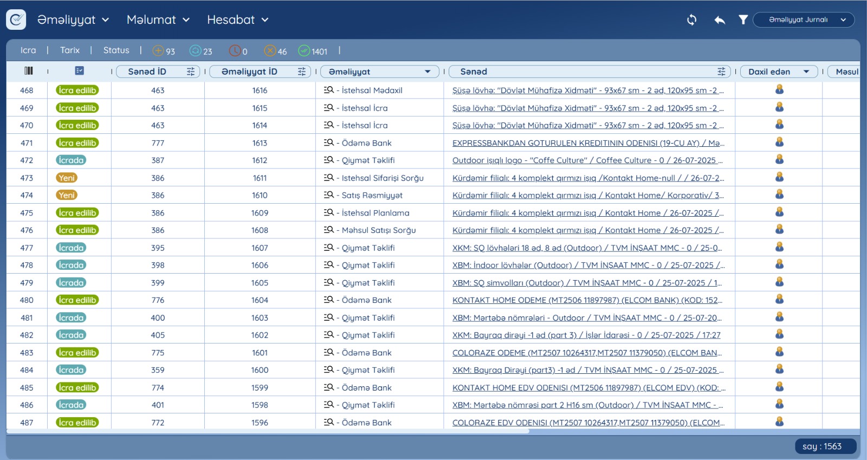Open the Daxil edən column dropdown
The image size is (867, 460).
point(806,72)
